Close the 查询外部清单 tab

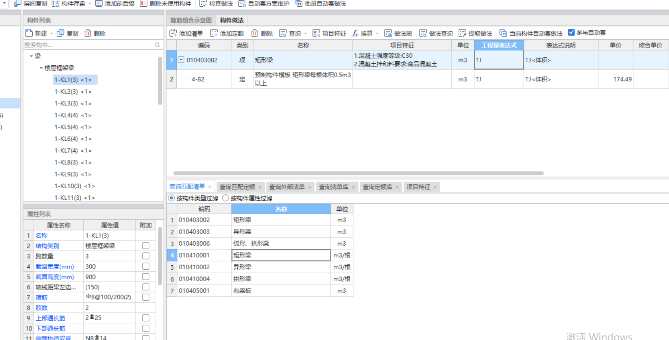coord(310,187)
